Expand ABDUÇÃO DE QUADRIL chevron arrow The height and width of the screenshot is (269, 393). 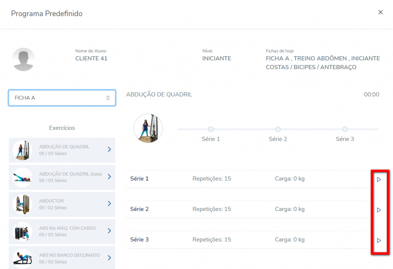point(109,149)
